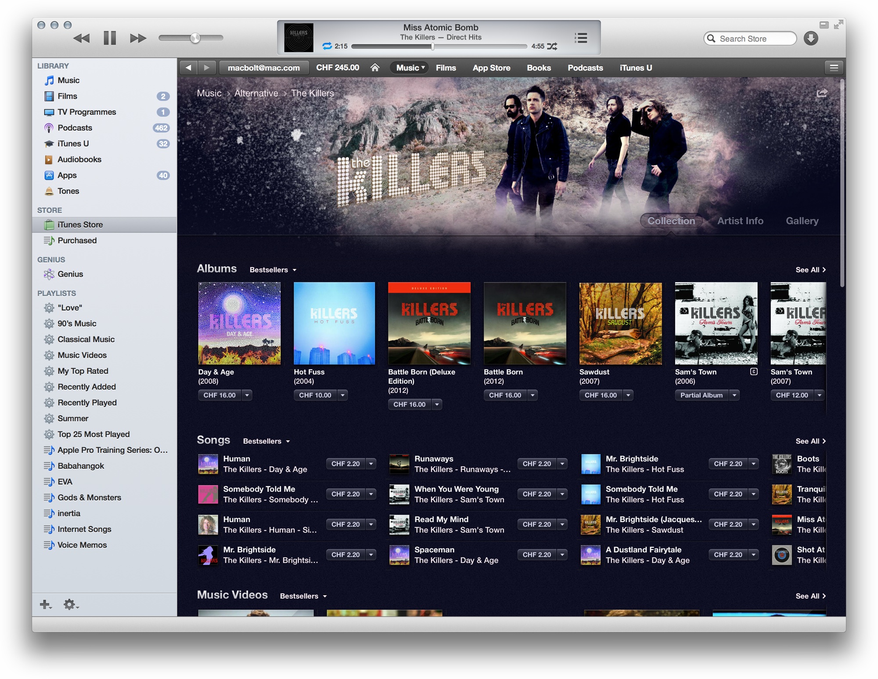Screen dimensions: 878x679
Task: Click the store page vertical scrollbar
Action: (842, 183)
